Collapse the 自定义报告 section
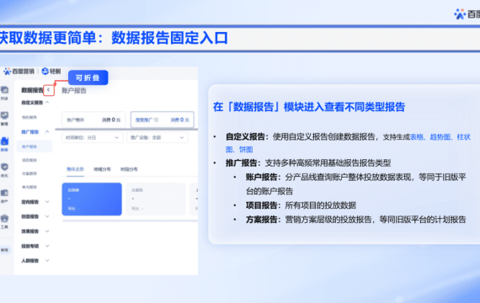Viewport: 480px width, 303px height. [x=47, y=103]
